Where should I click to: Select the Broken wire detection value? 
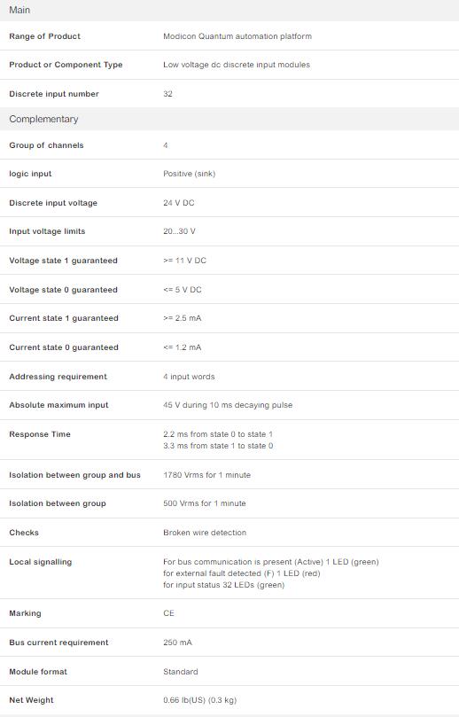[x=205, y=533]
